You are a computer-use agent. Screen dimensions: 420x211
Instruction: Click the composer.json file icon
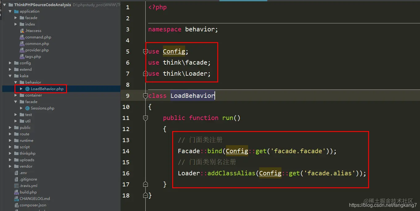point(16,205)
